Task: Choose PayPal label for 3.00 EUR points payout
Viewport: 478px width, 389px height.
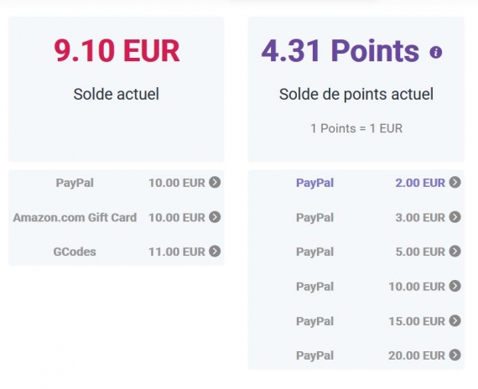Action: 315,218
